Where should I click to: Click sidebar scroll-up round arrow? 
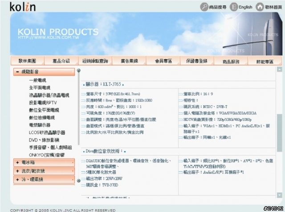pyautogui.click(x=79, y=70)
